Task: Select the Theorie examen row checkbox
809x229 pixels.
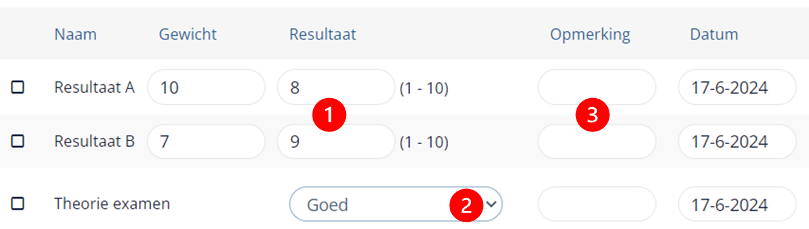Action: (18, 204)
